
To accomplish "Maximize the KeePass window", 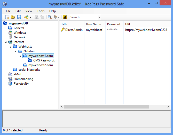I will 156,3.
